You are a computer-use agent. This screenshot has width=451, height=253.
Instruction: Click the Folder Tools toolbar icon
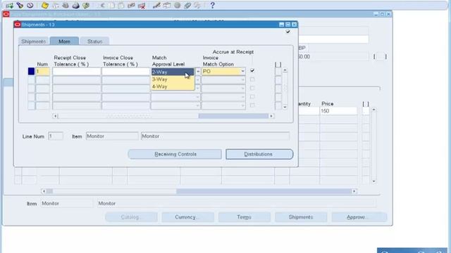click(197, 6)
